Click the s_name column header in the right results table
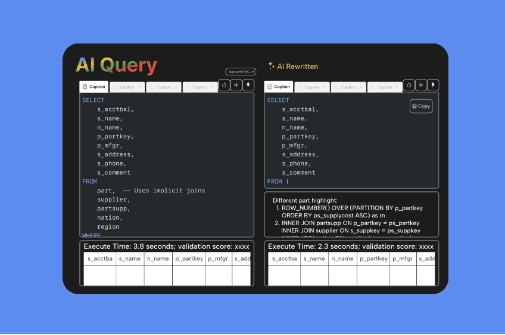The image size is (505, 335). [314, 259]
